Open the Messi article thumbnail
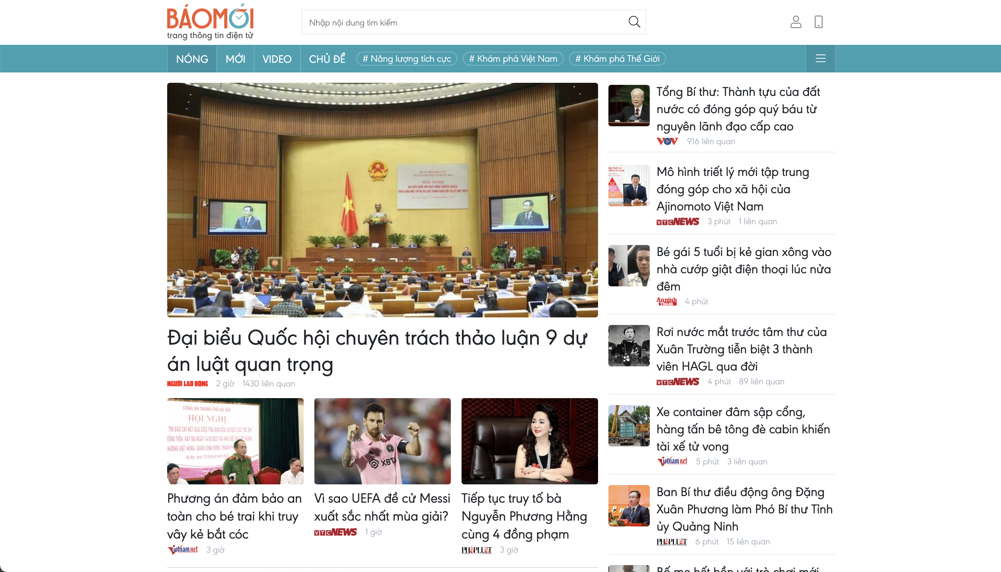The width and height of the screenshot is (1001, 572). (x=382, y=441)
